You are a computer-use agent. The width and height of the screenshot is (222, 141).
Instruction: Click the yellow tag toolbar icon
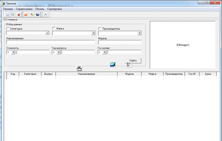click(x=32, y=14)
